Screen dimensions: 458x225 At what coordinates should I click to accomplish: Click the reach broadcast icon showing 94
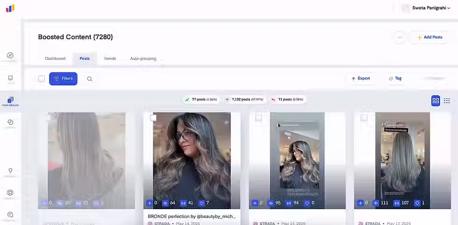coord(289,203)
